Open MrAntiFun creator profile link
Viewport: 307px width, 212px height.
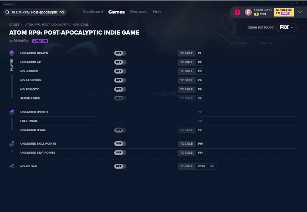click(21, 41)
